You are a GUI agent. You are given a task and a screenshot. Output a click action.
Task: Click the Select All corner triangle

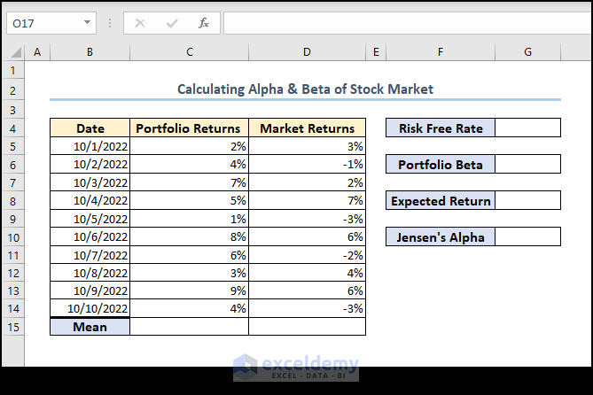15,53
